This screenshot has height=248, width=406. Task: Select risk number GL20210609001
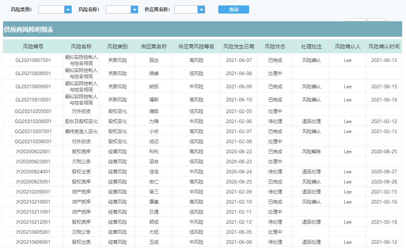tap(33, 87)
